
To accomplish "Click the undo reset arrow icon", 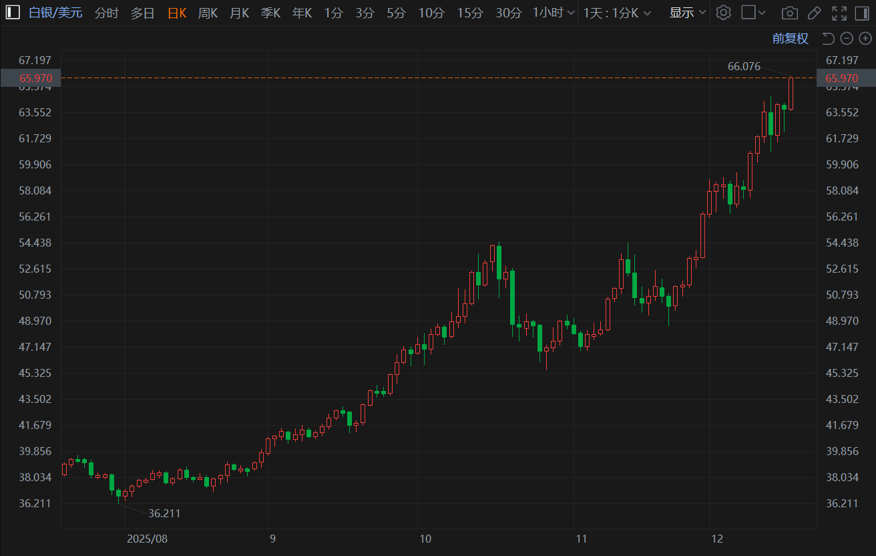I will (x=828, y=38).
